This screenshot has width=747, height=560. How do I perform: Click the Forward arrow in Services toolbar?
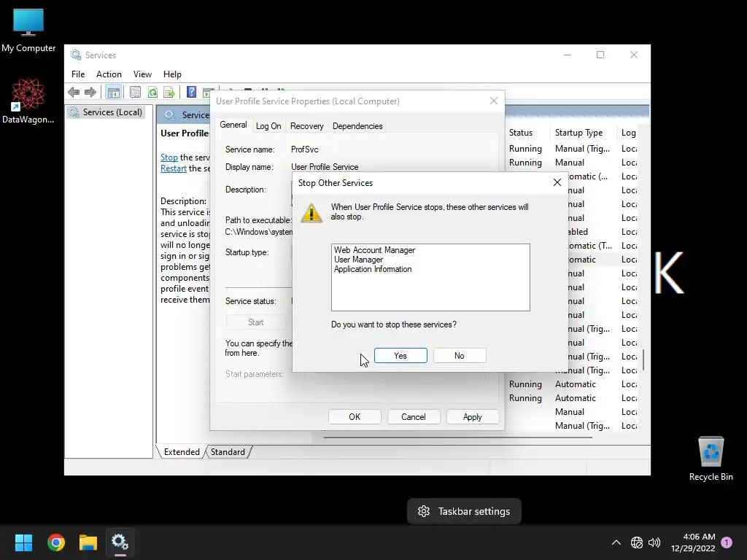(x=90, y=92)
